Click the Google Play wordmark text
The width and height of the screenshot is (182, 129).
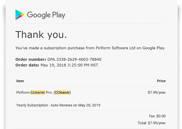(x=46, y=15)
